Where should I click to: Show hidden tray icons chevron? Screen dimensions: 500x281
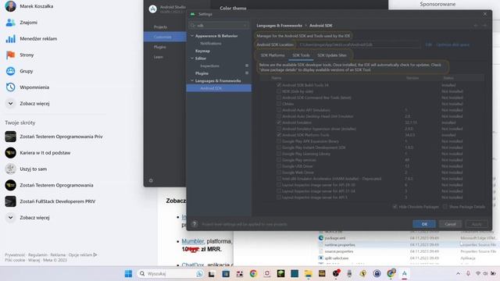[x=458, y=273]
